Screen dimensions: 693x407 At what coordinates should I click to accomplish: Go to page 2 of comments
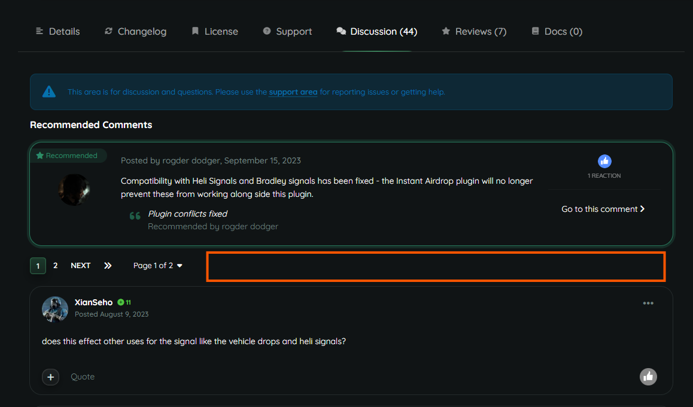(x=56, y=266)
